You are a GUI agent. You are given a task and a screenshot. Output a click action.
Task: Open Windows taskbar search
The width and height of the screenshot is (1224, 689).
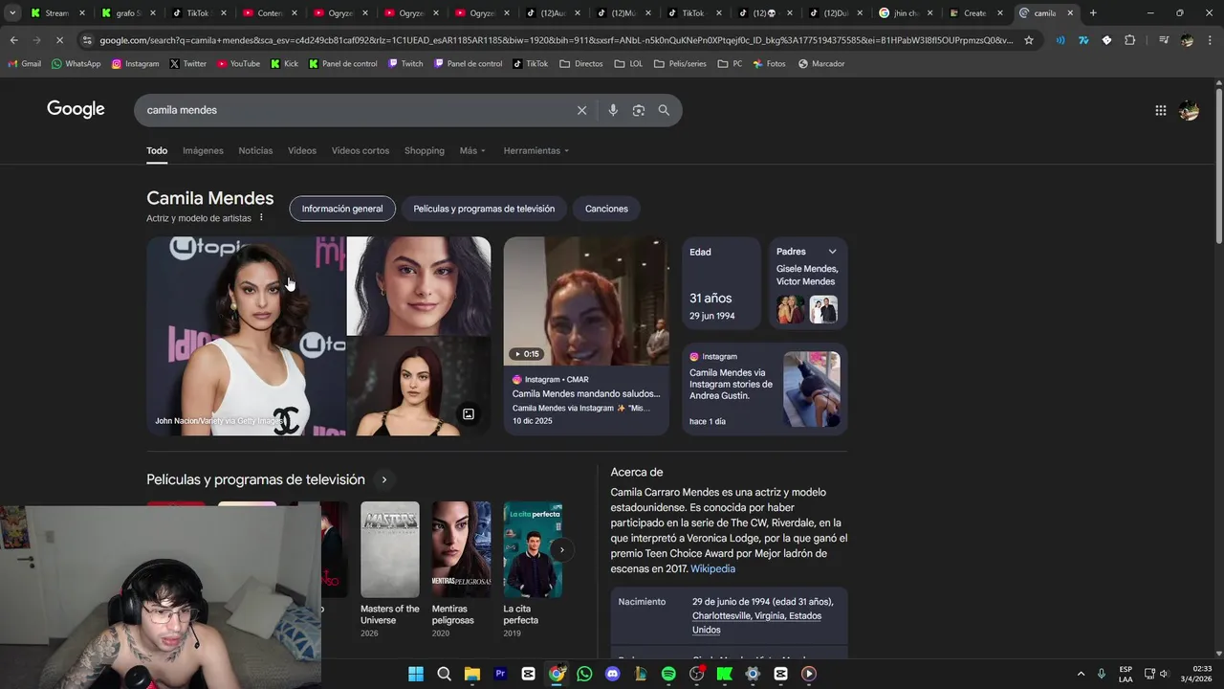pos(444,674)
